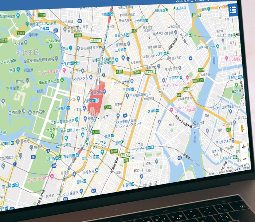The image size is (255, 222).
Task: Click the 帝国ホテル東京 hotel pin
Action: coord(52,176)
